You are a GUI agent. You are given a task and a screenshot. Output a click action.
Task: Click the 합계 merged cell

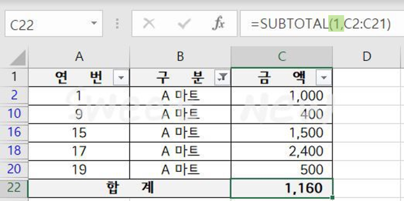click(x=130, y=188)
